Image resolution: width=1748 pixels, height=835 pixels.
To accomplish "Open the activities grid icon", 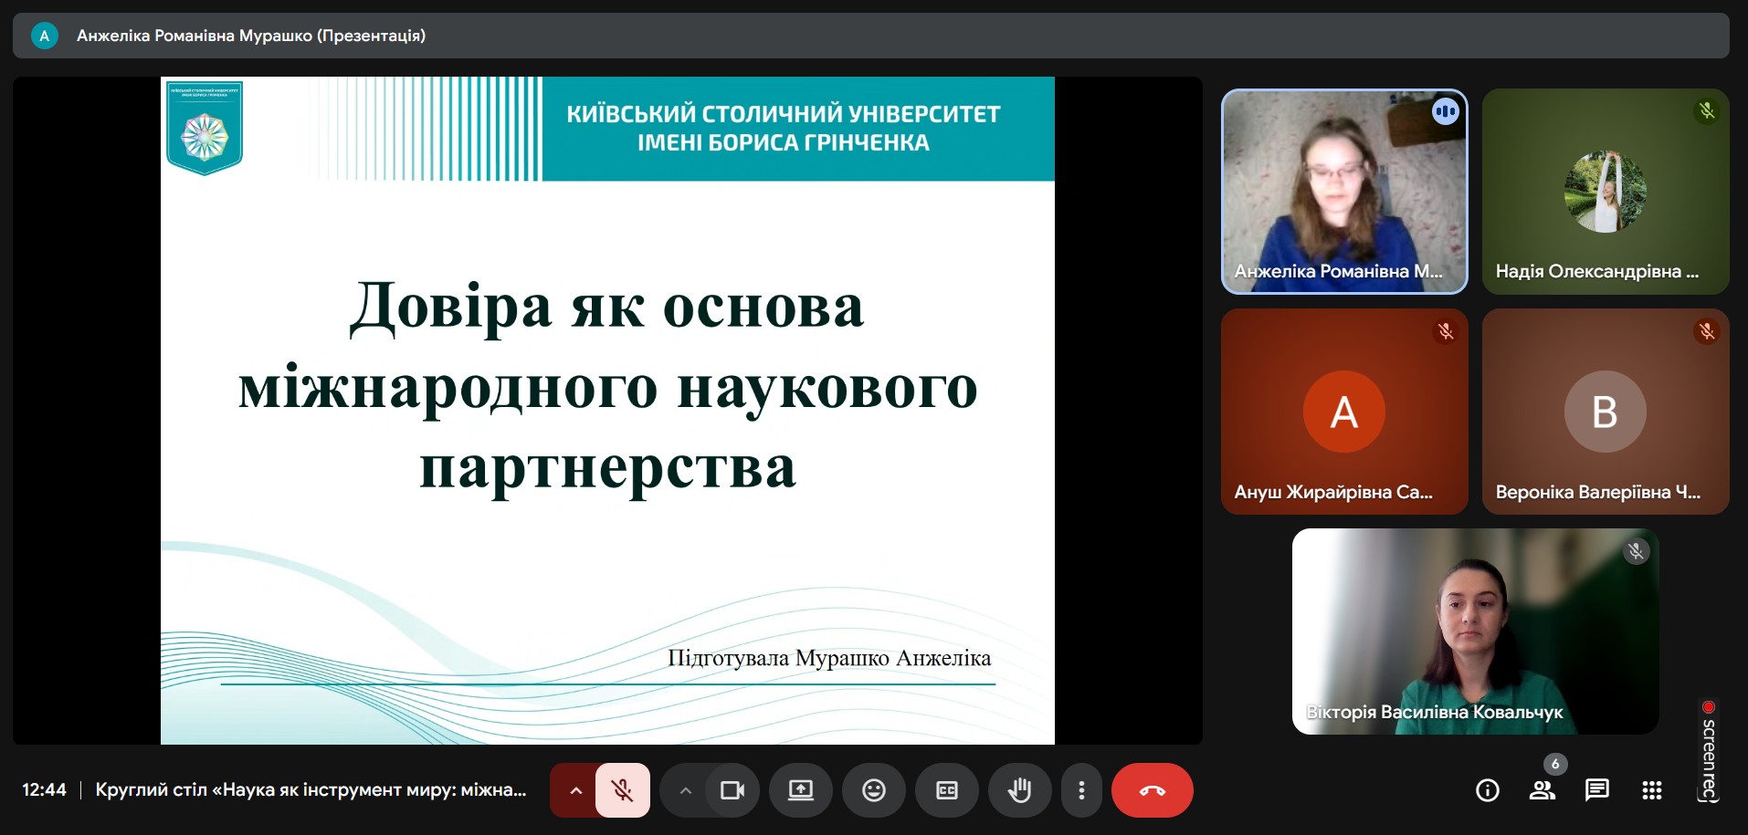I will point(1652,790).
